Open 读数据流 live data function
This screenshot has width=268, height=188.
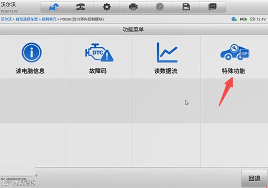[x=167, y=57]
